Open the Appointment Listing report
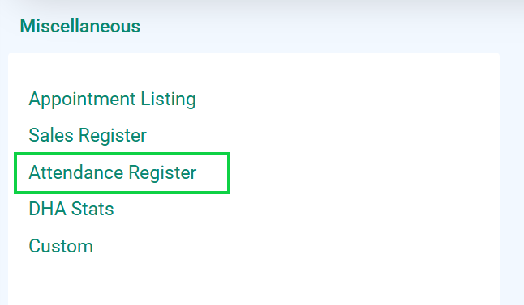524x305 pixels. pos(112,100)
